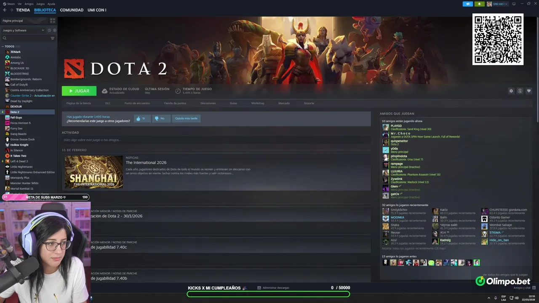Select 3DMark in the game list

click(x=16, y=52)
